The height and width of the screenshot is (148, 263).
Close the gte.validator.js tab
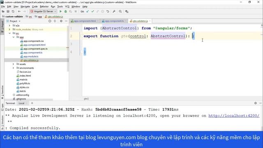[150, 21]
